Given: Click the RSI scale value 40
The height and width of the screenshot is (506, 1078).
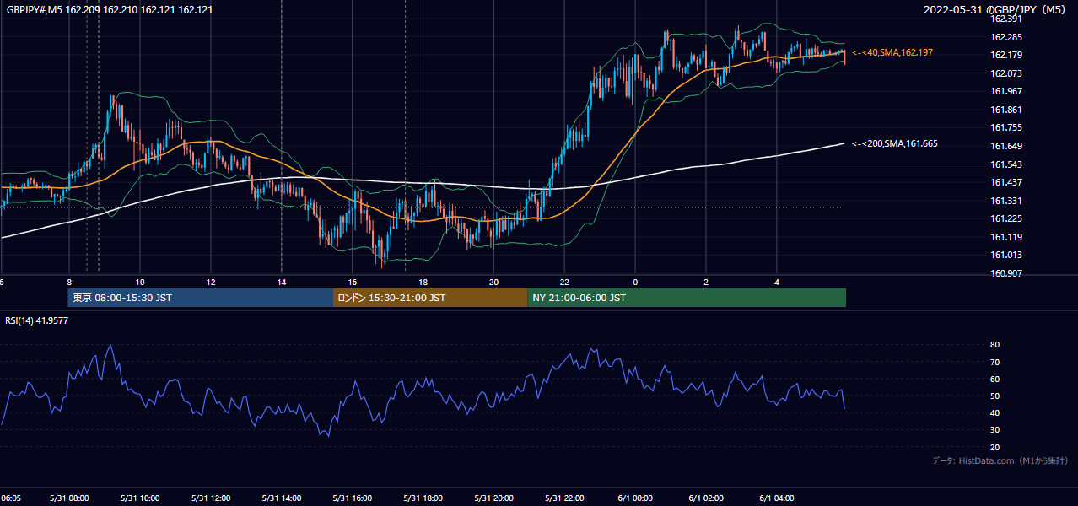Looking at the screenshot, I should [994, 412].
